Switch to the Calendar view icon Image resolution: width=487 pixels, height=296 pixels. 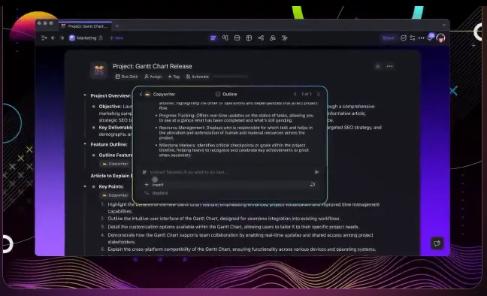[237, 38]
